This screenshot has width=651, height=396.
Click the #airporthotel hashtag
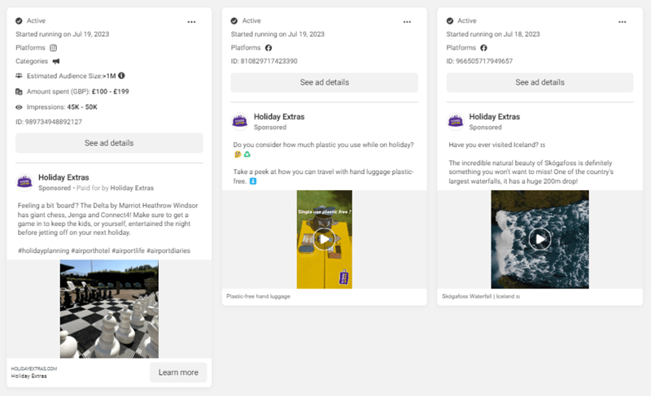coord(90,250)
